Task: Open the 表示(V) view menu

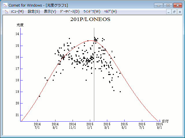Action: [x=50, y=11]
